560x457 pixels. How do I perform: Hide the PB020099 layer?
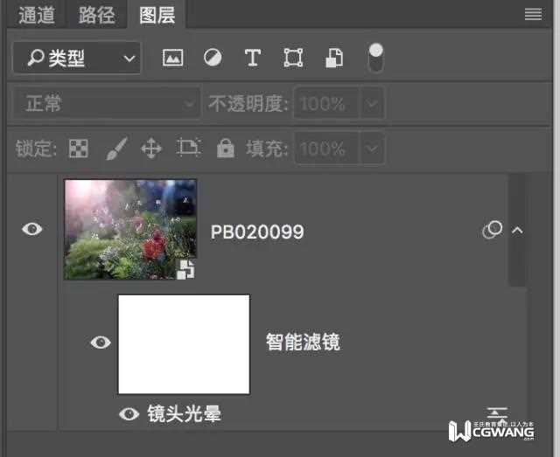point(32,229)
